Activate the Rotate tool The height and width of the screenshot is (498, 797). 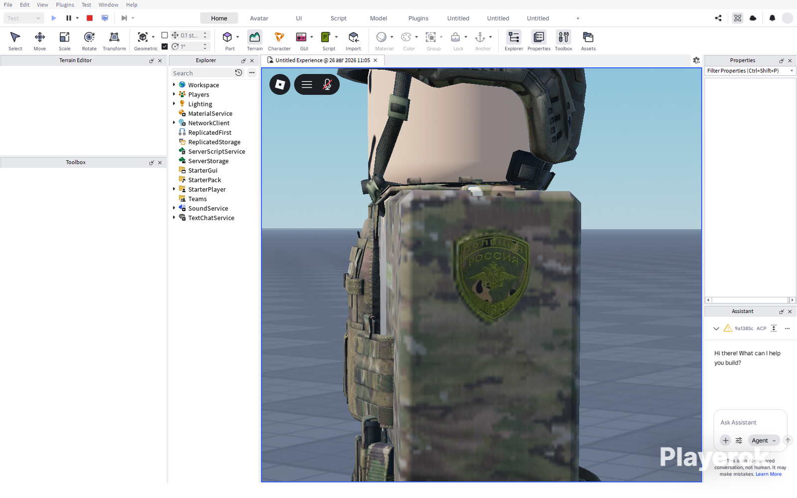tap(89, 40)
